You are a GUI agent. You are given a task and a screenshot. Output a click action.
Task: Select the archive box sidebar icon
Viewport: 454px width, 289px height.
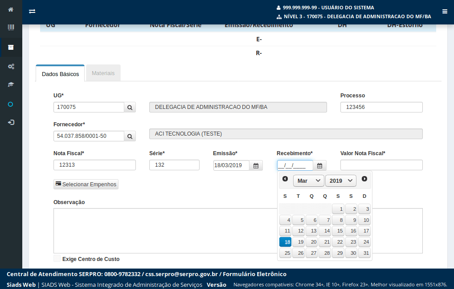tap(11, 48)
